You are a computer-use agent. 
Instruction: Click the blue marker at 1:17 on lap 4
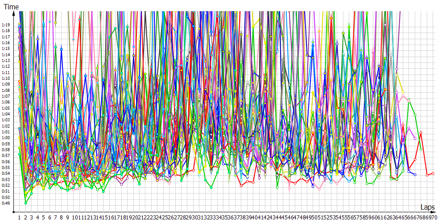click(37, 39)
